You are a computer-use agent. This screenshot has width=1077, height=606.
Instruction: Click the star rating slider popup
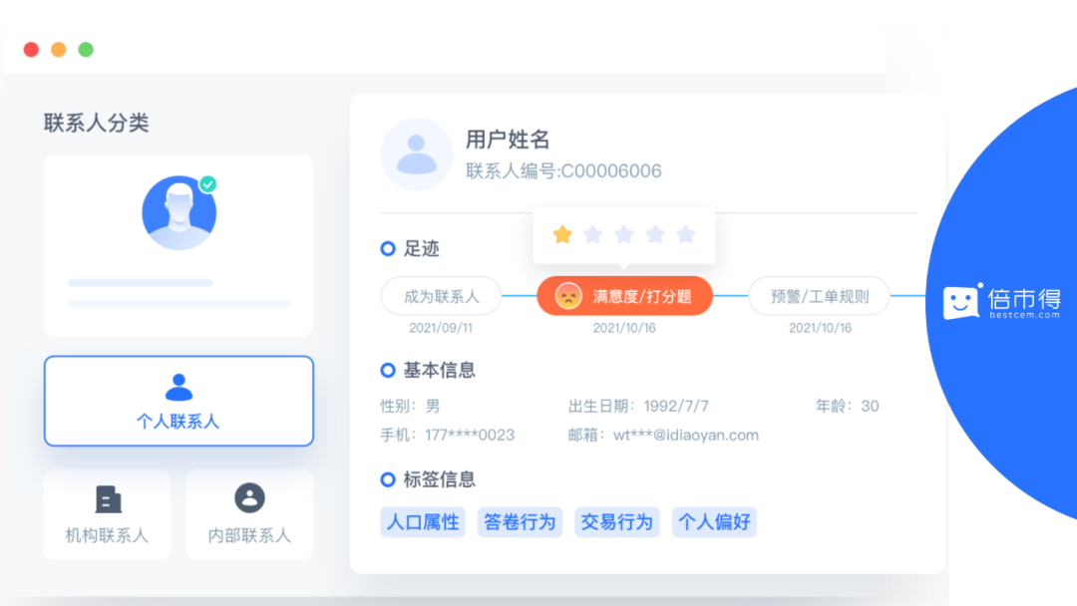tap(623, 234)
